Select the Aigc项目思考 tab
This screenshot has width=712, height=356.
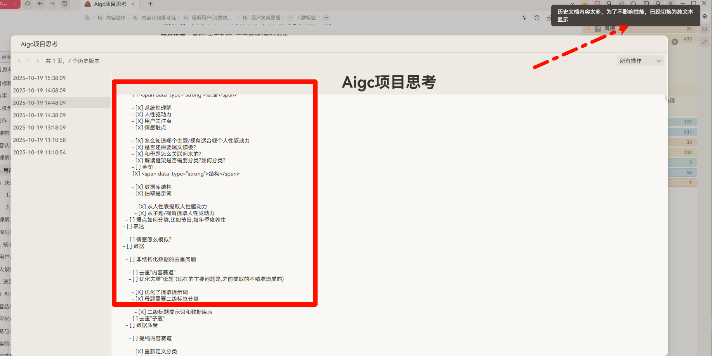tap(110, 4)
